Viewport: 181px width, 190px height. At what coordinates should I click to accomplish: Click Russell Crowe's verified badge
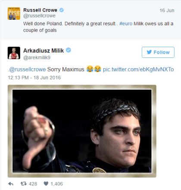(x=62, y=10)
